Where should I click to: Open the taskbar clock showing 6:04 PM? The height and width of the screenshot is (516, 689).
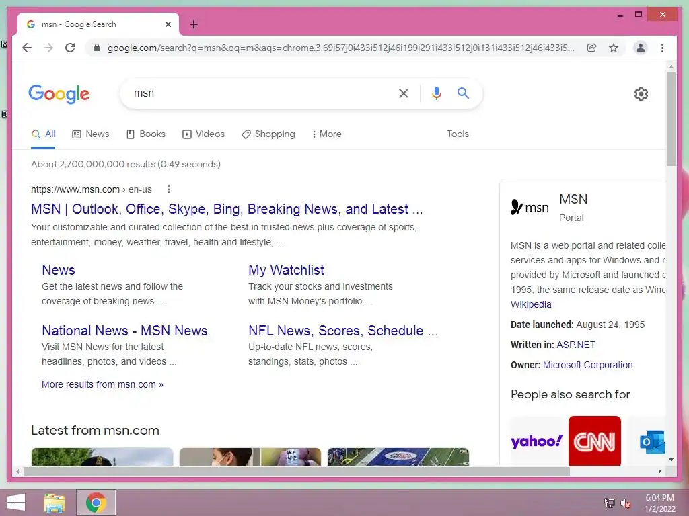point(659,503)
